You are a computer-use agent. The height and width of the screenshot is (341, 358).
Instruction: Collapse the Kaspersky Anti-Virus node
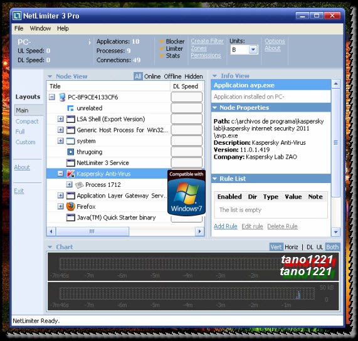[61, 174]
